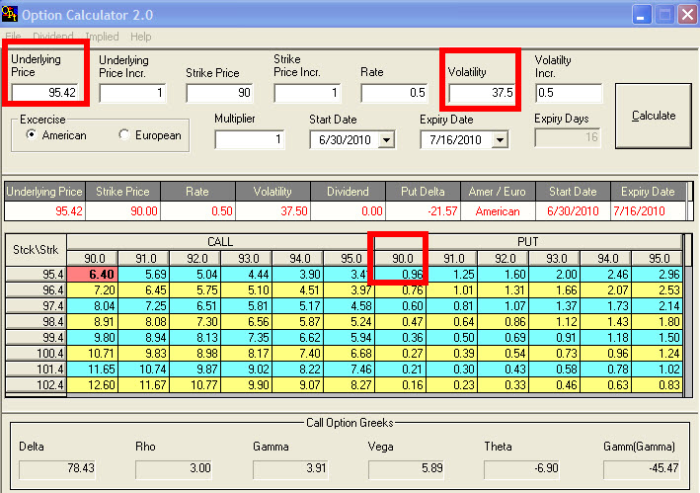This screenshot has height=493, width=700.
Task: Click the Volatility Incr. input field
Action: 568,93
